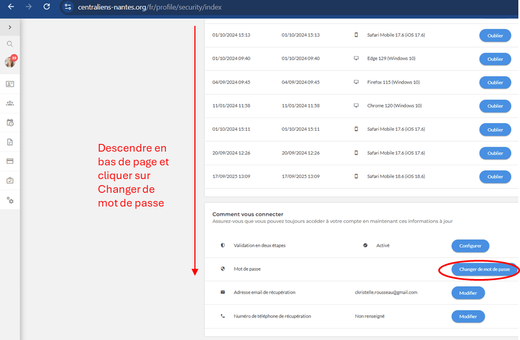
Task: Modify the recovery phone number
Action: (468, 316)
